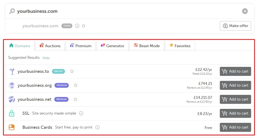Click the yourbusiness.org TLD icon
The height and width of the screenshot is (138, 258).
(12, 85)
